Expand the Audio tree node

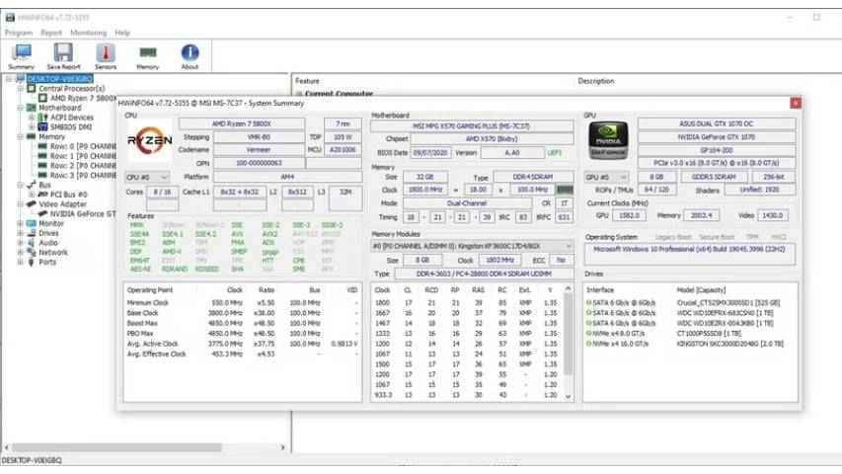[21, 243]
